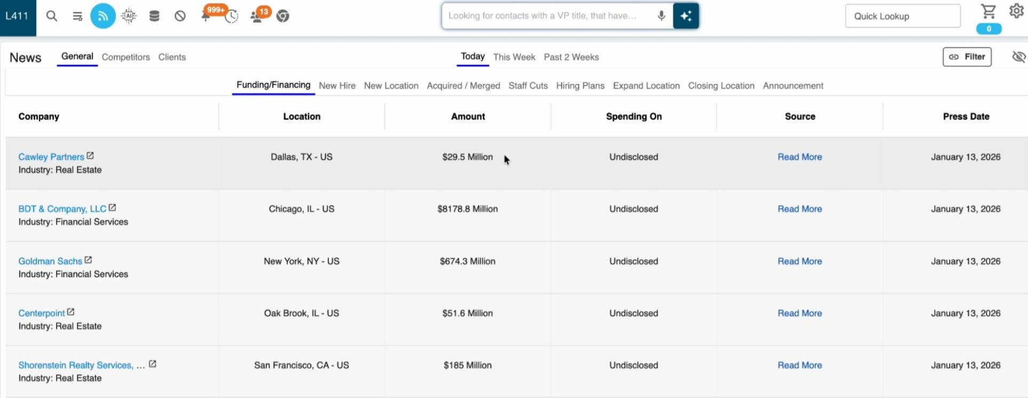Image resolution: width=1028 pixels, height=398 pixels.
Task: Open Centerpoint external link icon
Action: [70, 312]
